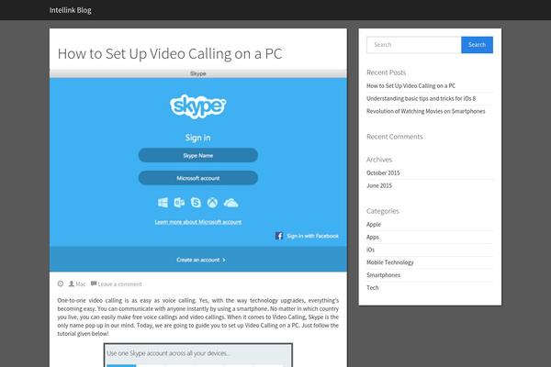The height and width of the screenshot is (367, 551).
Task: Click the Recent Posts heading
Action: click(387, 72)
